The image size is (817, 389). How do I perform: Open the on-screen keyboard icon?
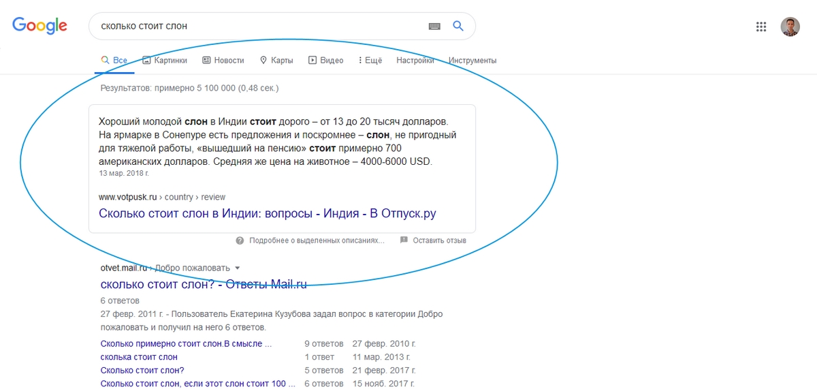pyautogui.click(x=434, y=27)
